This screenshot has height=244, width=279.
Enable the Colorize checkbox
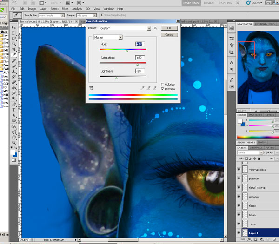coord(162,84)
